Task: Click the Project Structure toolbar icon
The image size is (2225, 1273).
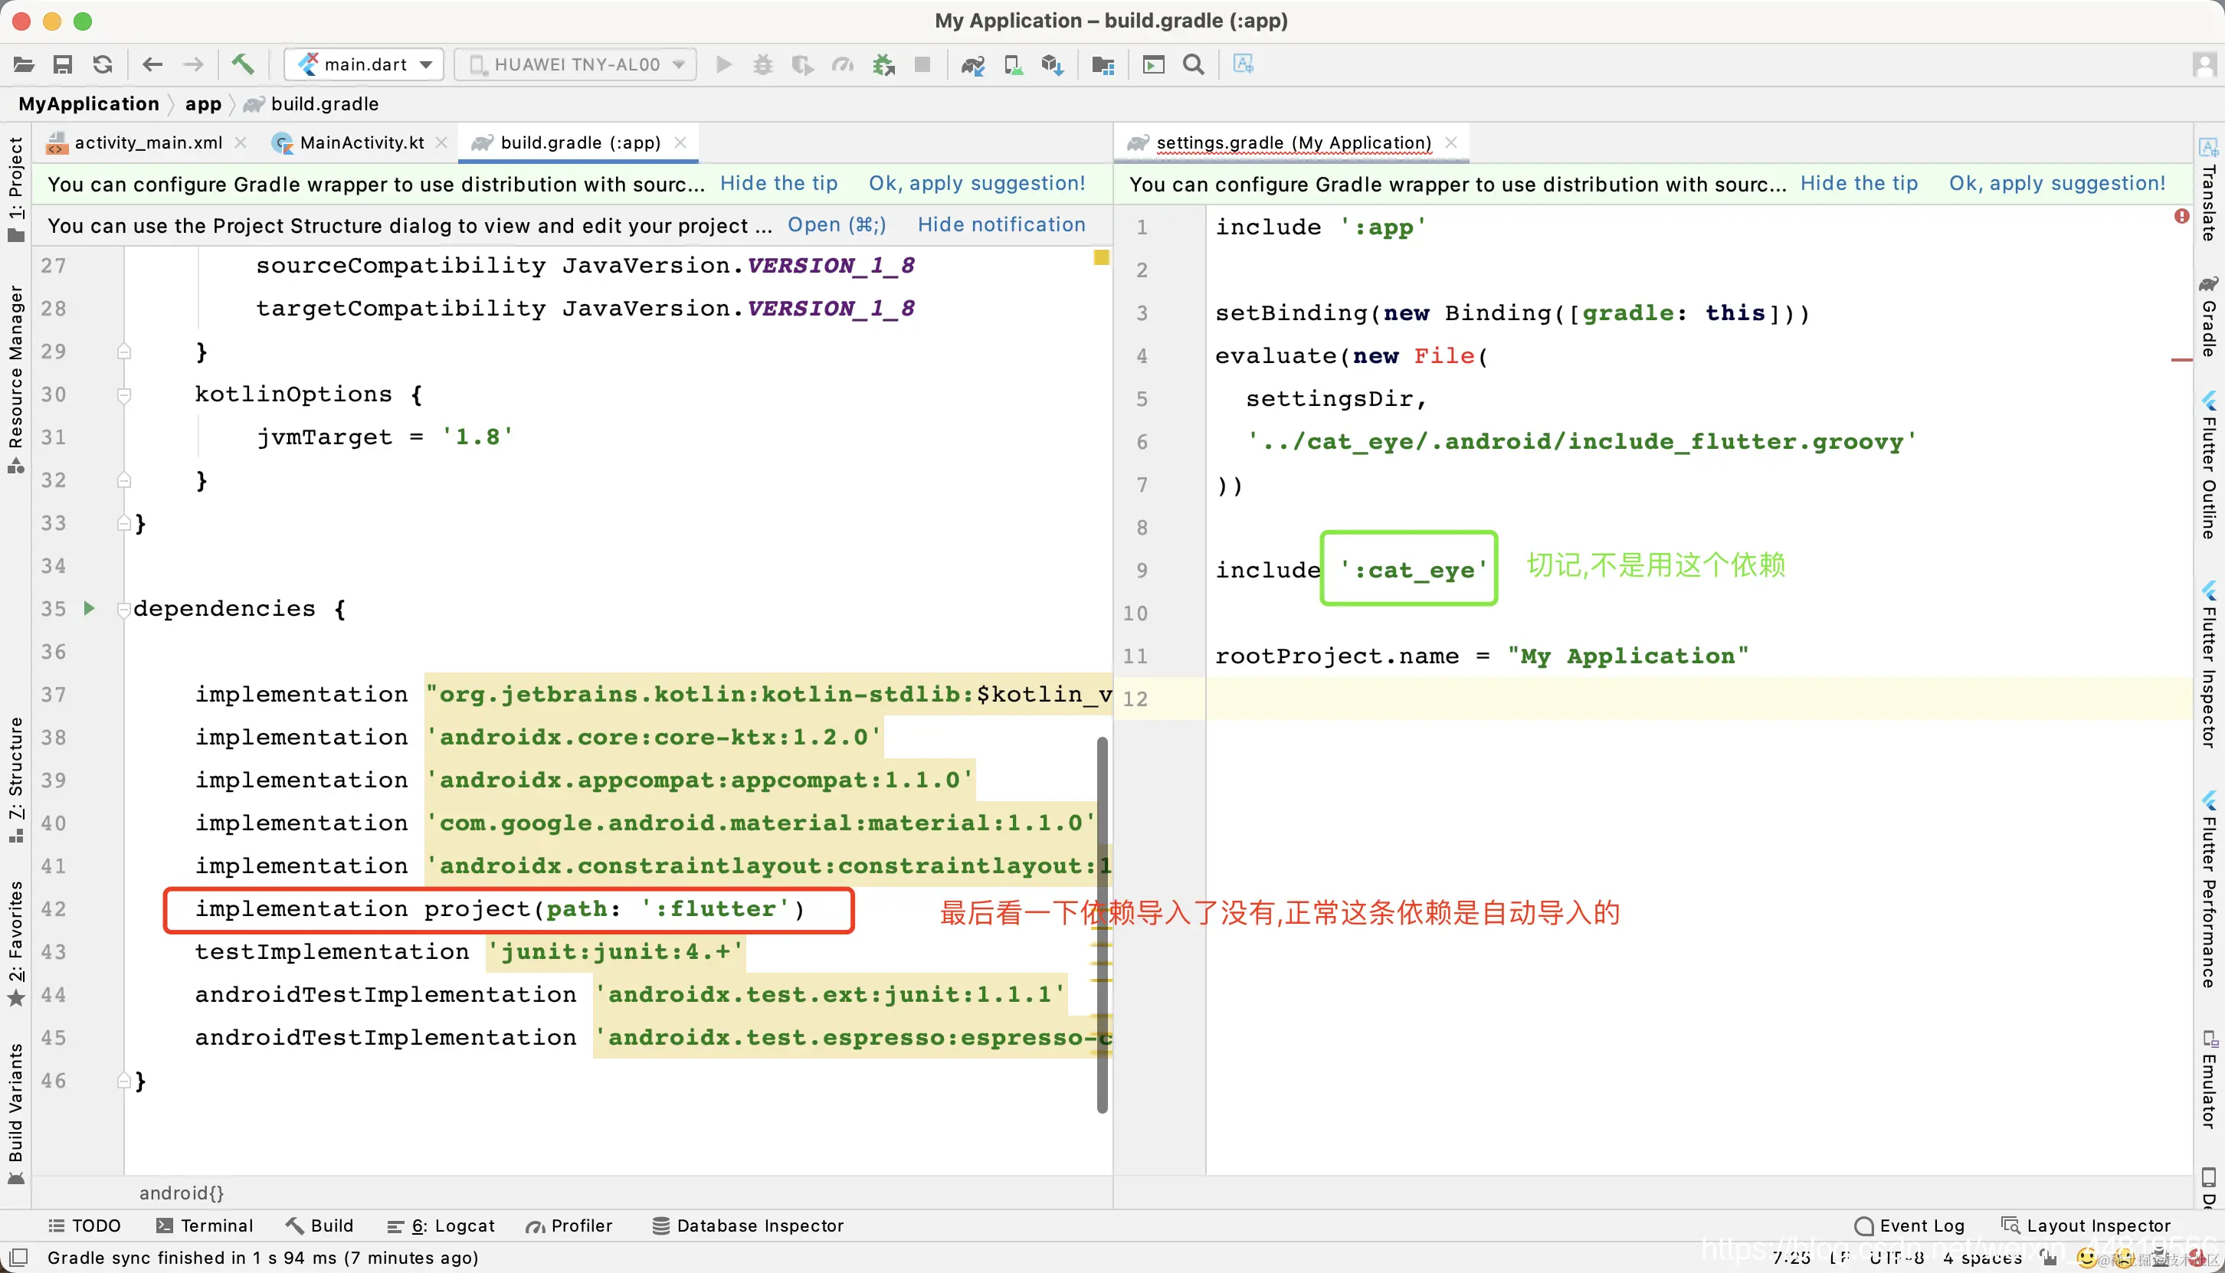Action: click(x=1103, y=64)
